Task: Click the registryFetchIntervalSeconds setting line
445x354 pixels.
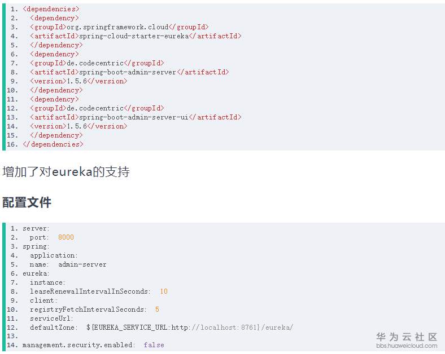Action: pos(94,309)
